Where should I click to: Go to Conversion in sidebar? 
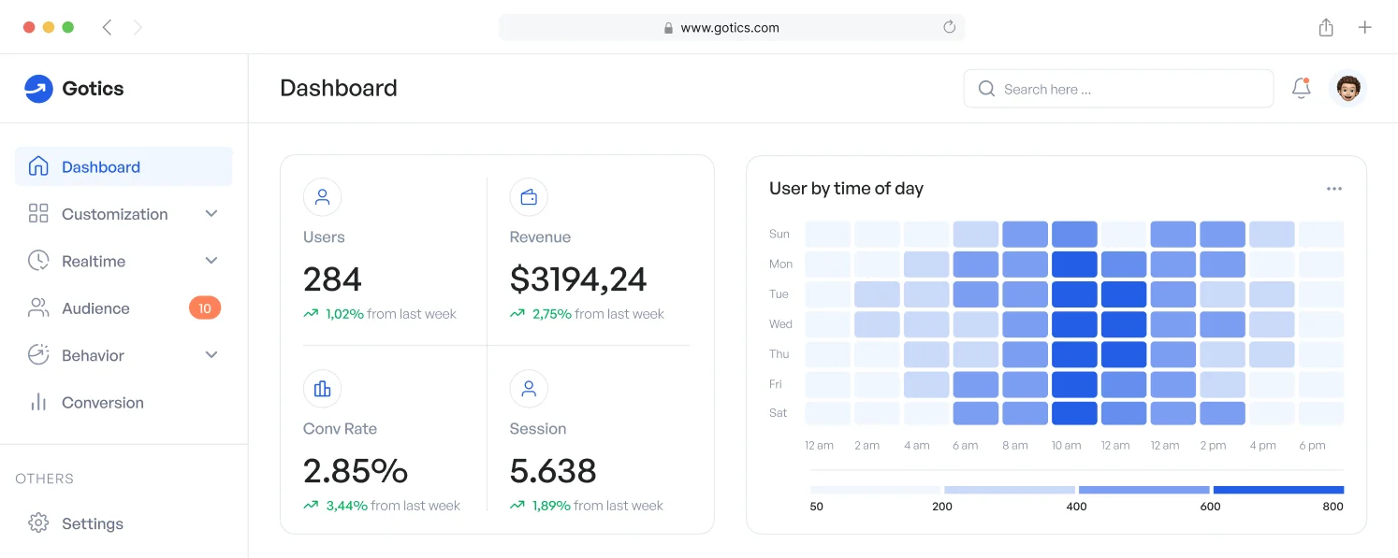pyautogui.click(x=102, y=403)
